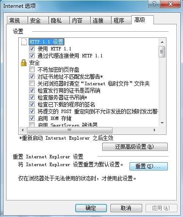Check 关闭浏览器时清空 Internet 临时文件 option
The height and width of the screenshot is (217, 183).
(32, 83)
